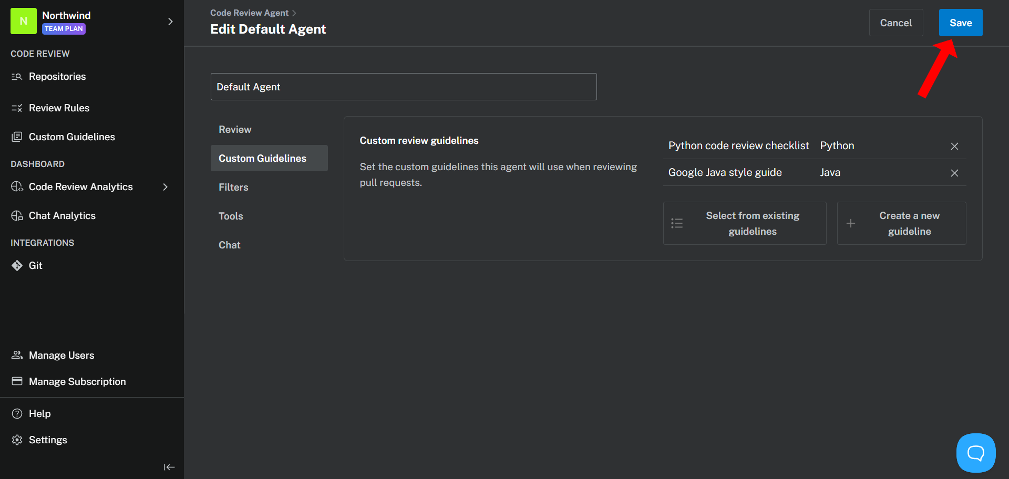Click the collapse sidebar arrow icon
1009x479 pixels.
click(x=169, y=467)
